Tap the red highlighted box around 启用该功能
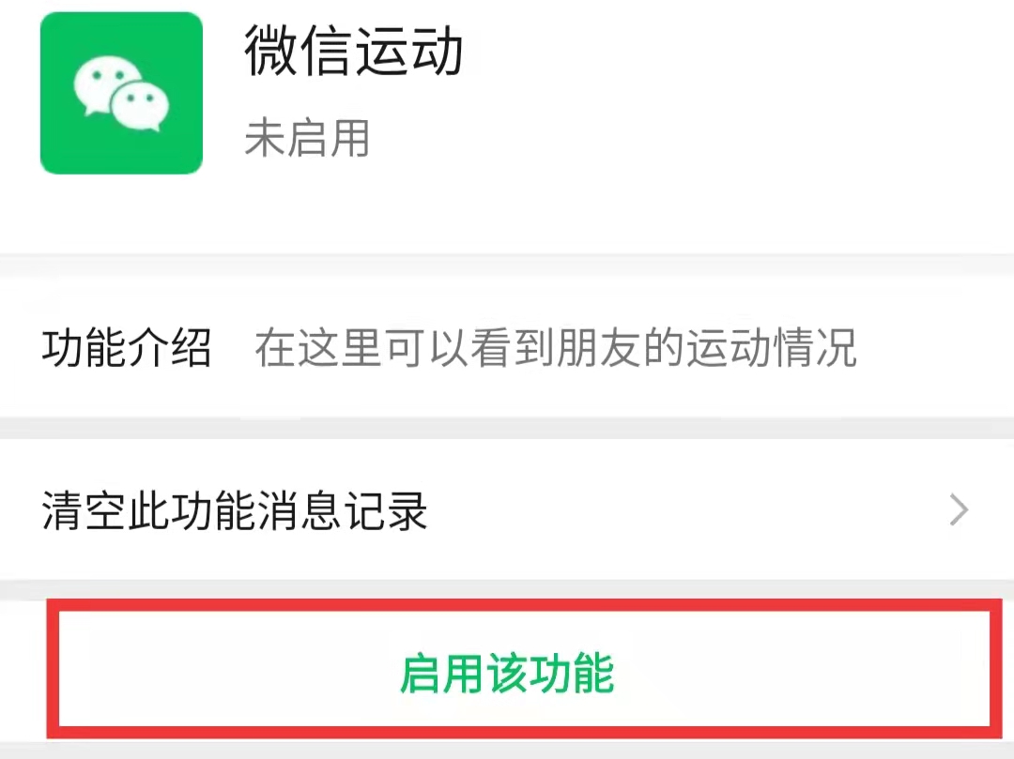The width and height of the screenshot is (1014, 759). coord(525,669)
